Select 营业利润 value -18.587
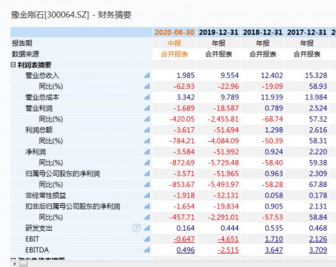 pyautogui.click(x=226, y=108)
